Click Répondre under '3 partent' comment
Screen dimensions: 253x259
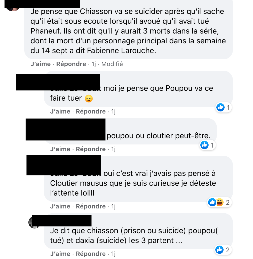(x=91, y=254)
